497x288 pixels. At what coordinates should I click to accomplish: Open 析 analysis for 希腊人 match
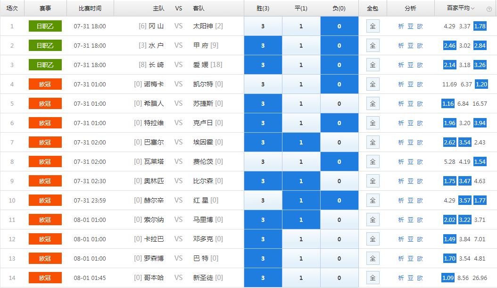[x=401, y=104]
